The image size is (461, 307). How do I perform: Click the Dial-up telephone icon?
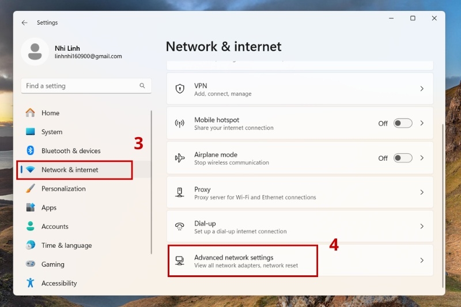pos(180,226)
